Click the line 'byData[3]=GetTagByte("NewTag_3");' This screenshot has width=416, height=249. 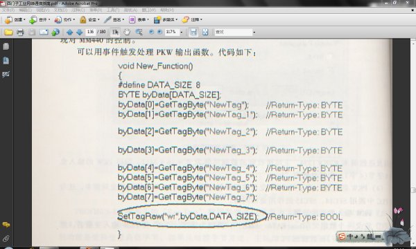pyautogui.click(x=188, y=150)
